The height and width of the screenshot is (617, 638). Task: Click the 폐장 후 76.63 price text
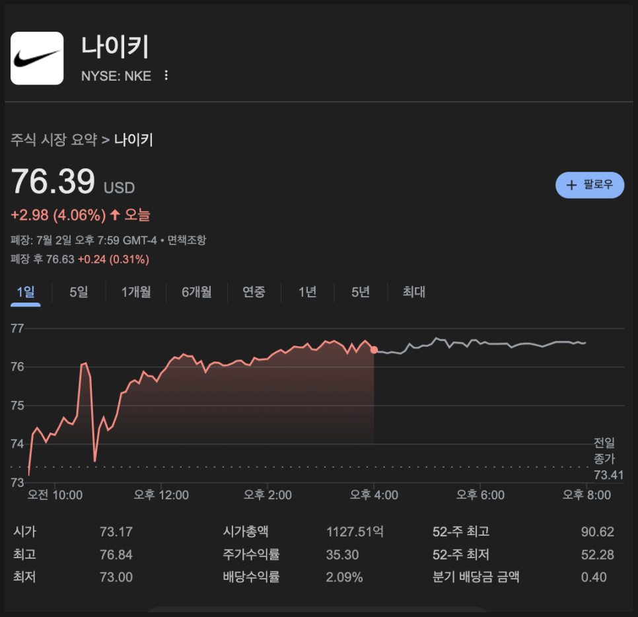point(43,259)
